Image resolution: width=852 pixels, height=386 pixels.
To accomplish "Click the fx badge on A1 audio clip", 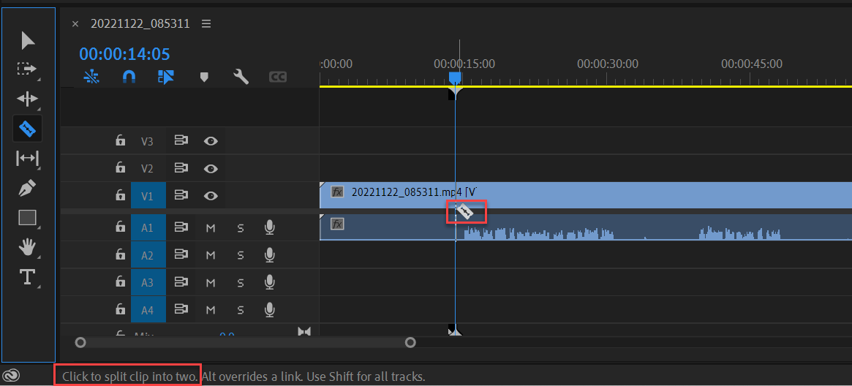I will (337, 224).
